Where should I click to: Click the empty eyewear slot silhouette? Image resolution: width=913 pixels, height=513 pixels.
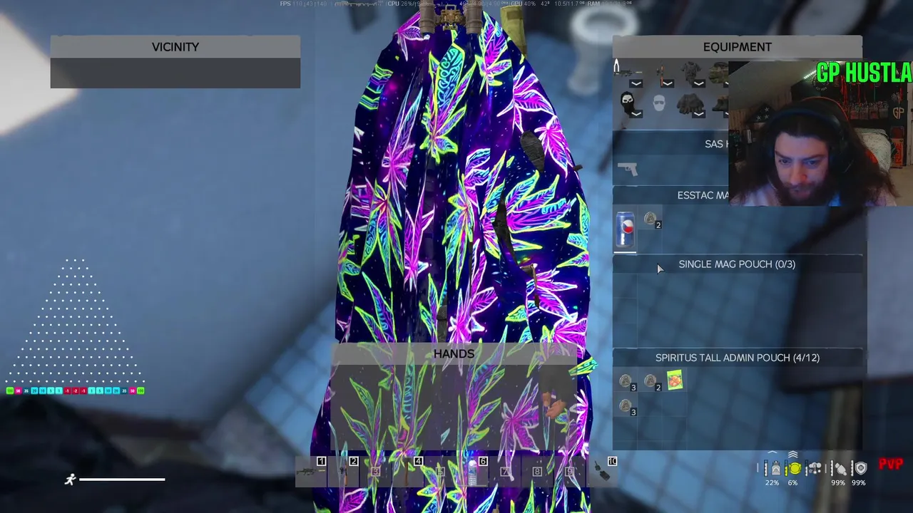(659, 104)
